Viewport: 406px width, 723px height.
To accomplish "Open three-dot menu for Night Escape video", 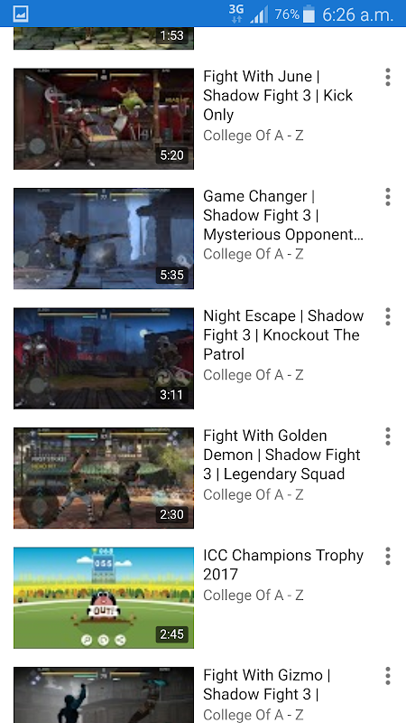I will coord(388,317).
